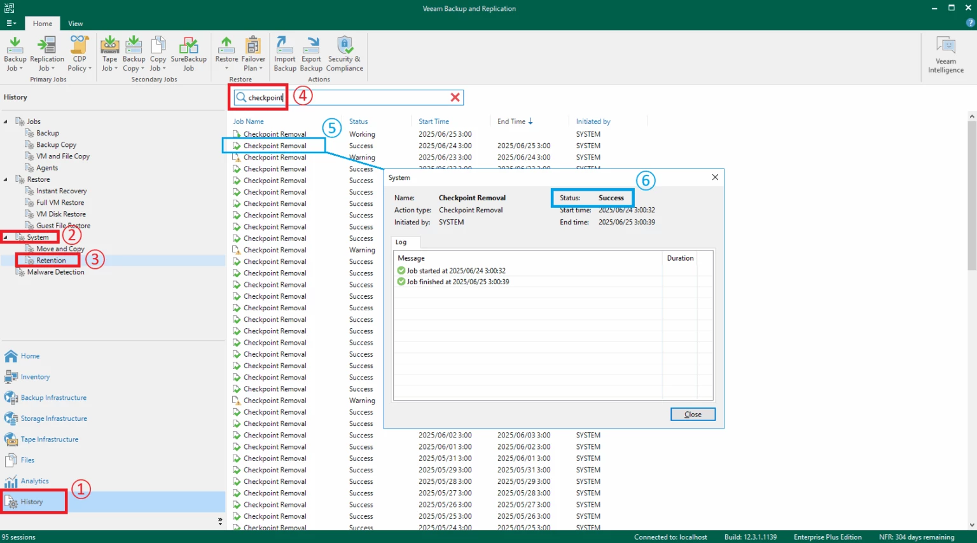
Task: Clear the search with the red X
Action: 455,97
